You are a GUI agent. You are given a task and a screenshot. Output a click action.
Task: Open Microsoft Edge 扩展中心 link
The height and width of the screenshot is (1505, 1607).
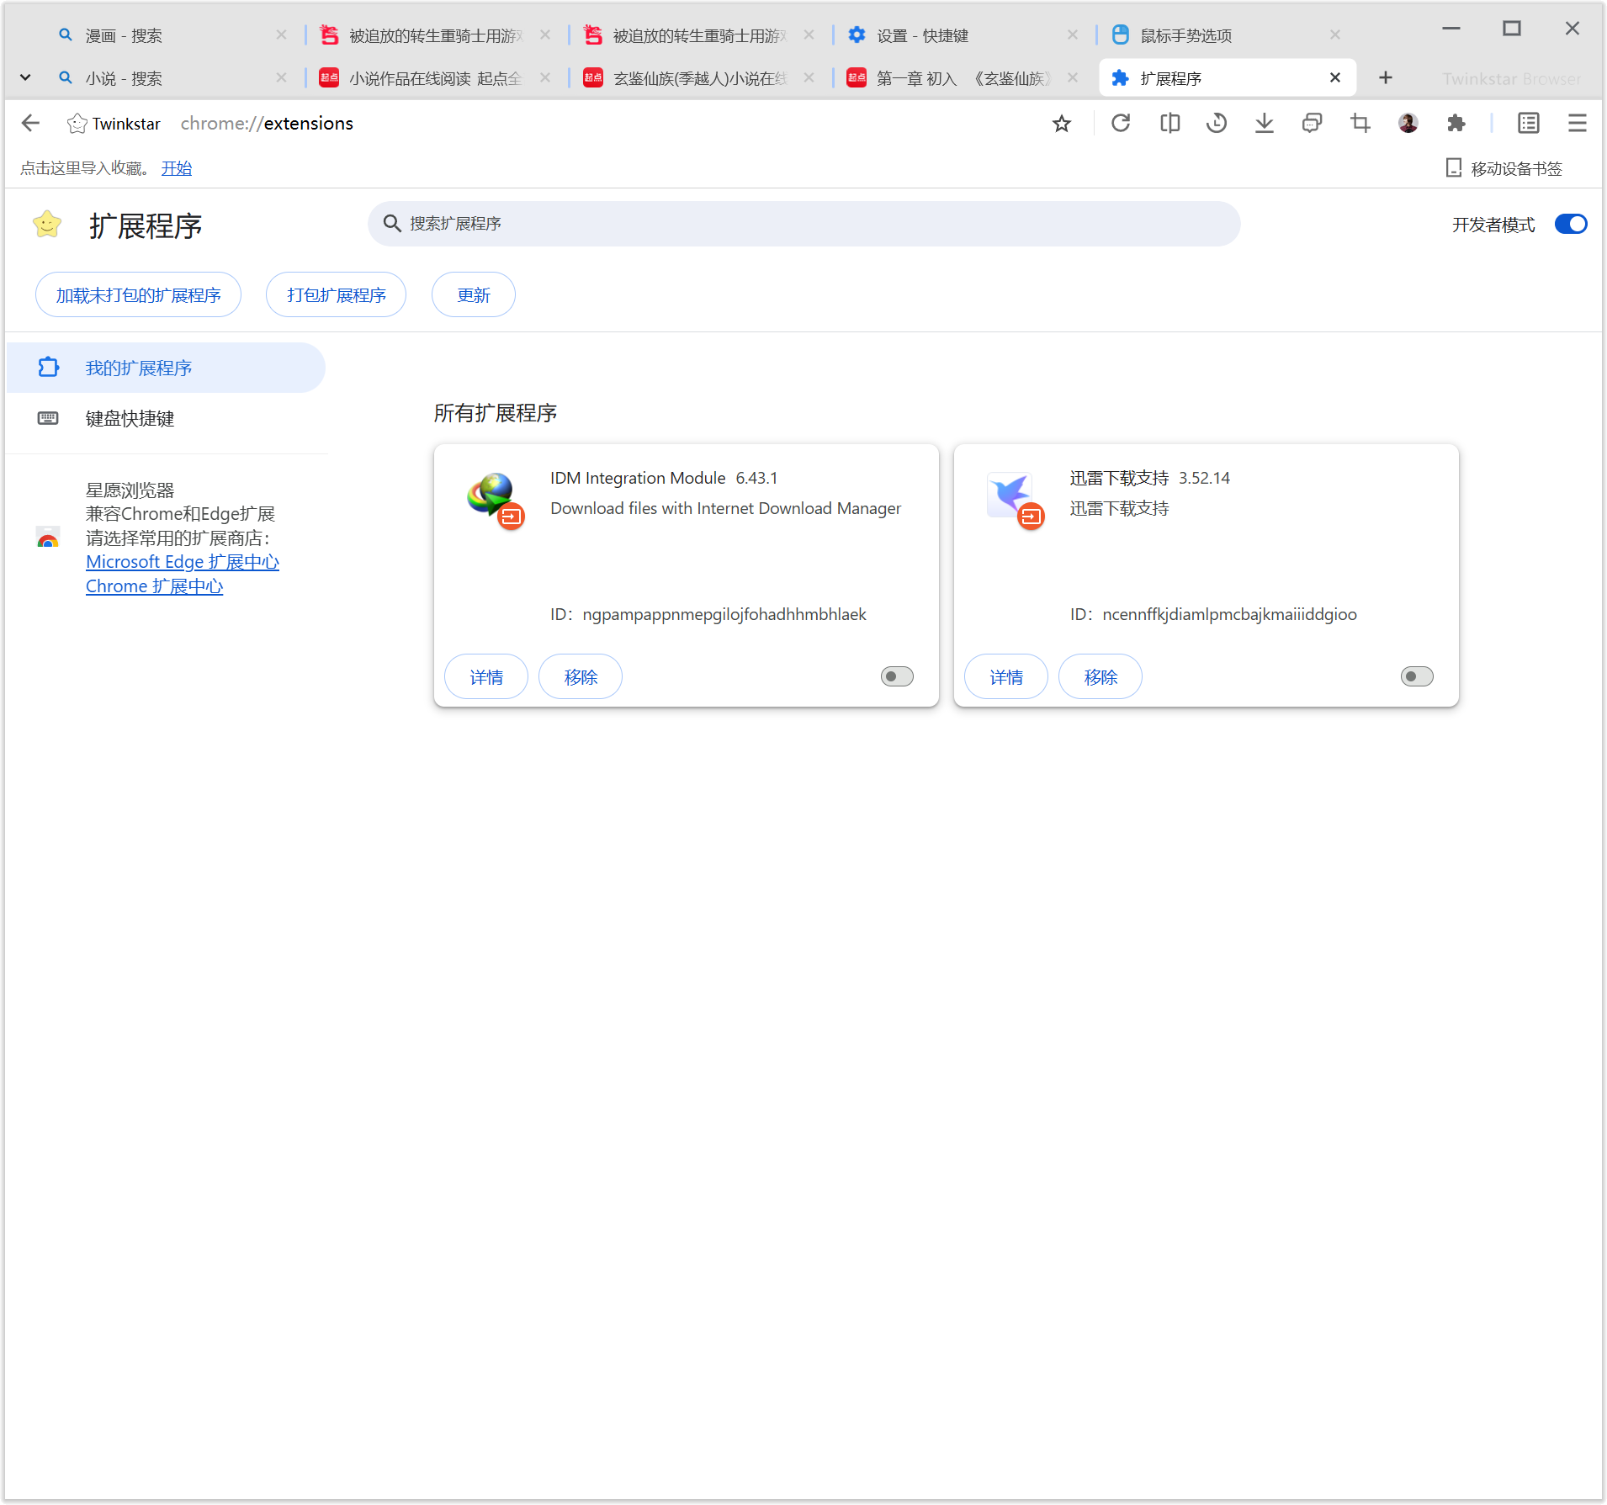183,562
